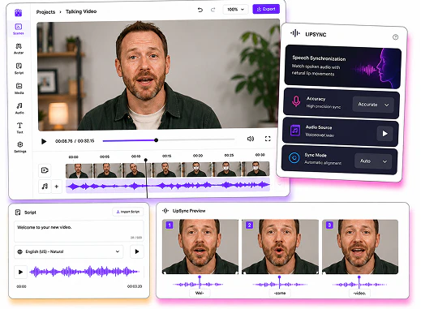Open LipSync panel help icon

coord(395,37)
